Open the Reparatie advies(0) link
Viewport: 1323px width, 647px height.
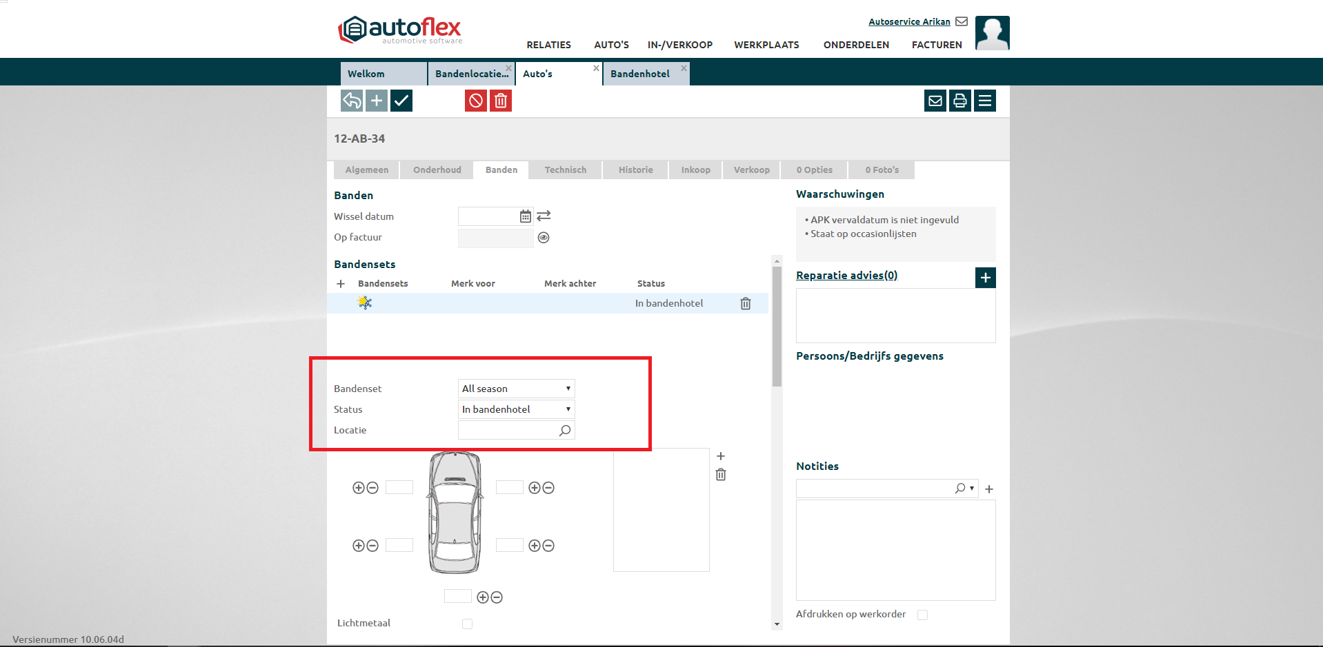pos(846,276)
